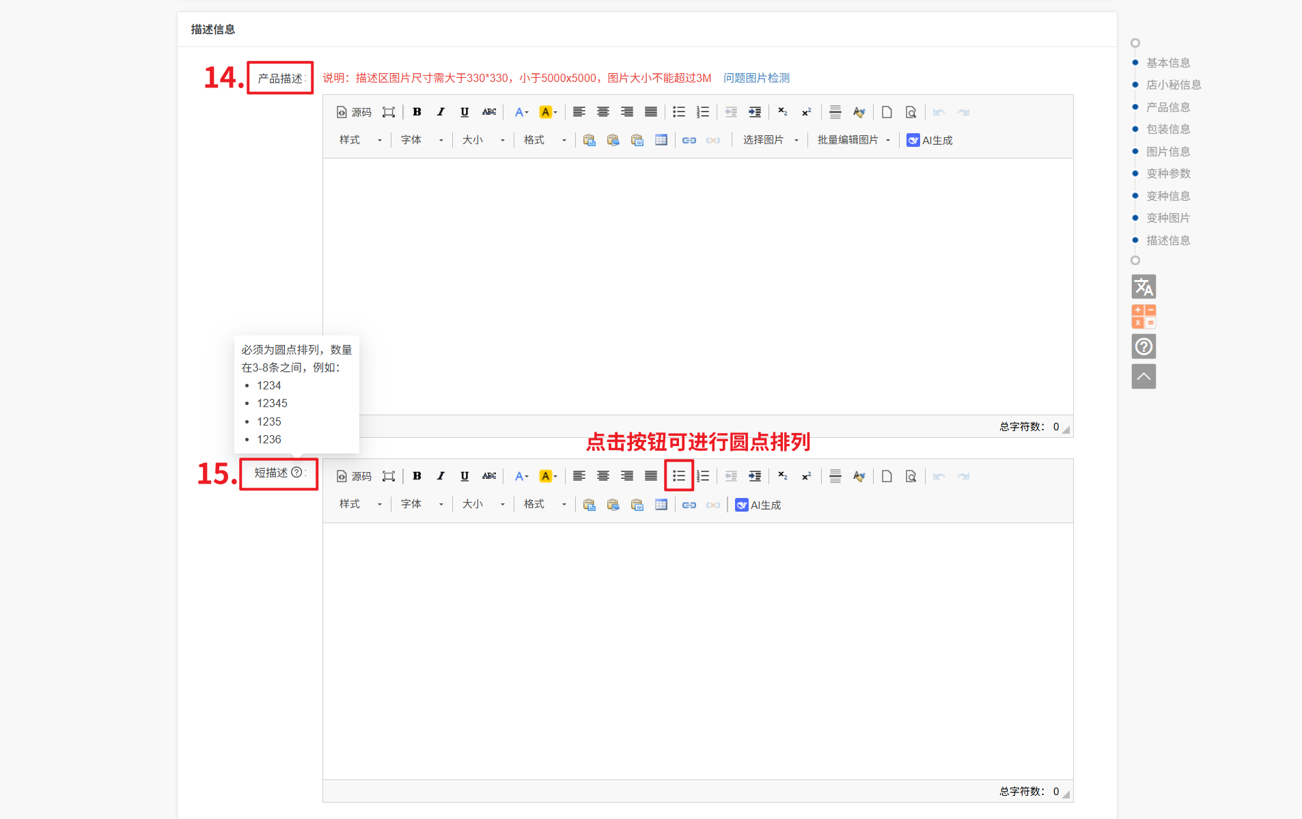Viewport: 1302px width, 819px height.
Task: Toggle 源码 source mode in product description editor
Action: click(x=354, y=112)
